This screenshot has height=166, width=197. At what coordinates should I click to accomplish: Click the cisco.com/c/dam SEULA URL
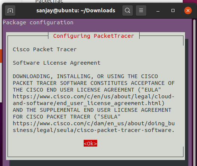point(93,127)
